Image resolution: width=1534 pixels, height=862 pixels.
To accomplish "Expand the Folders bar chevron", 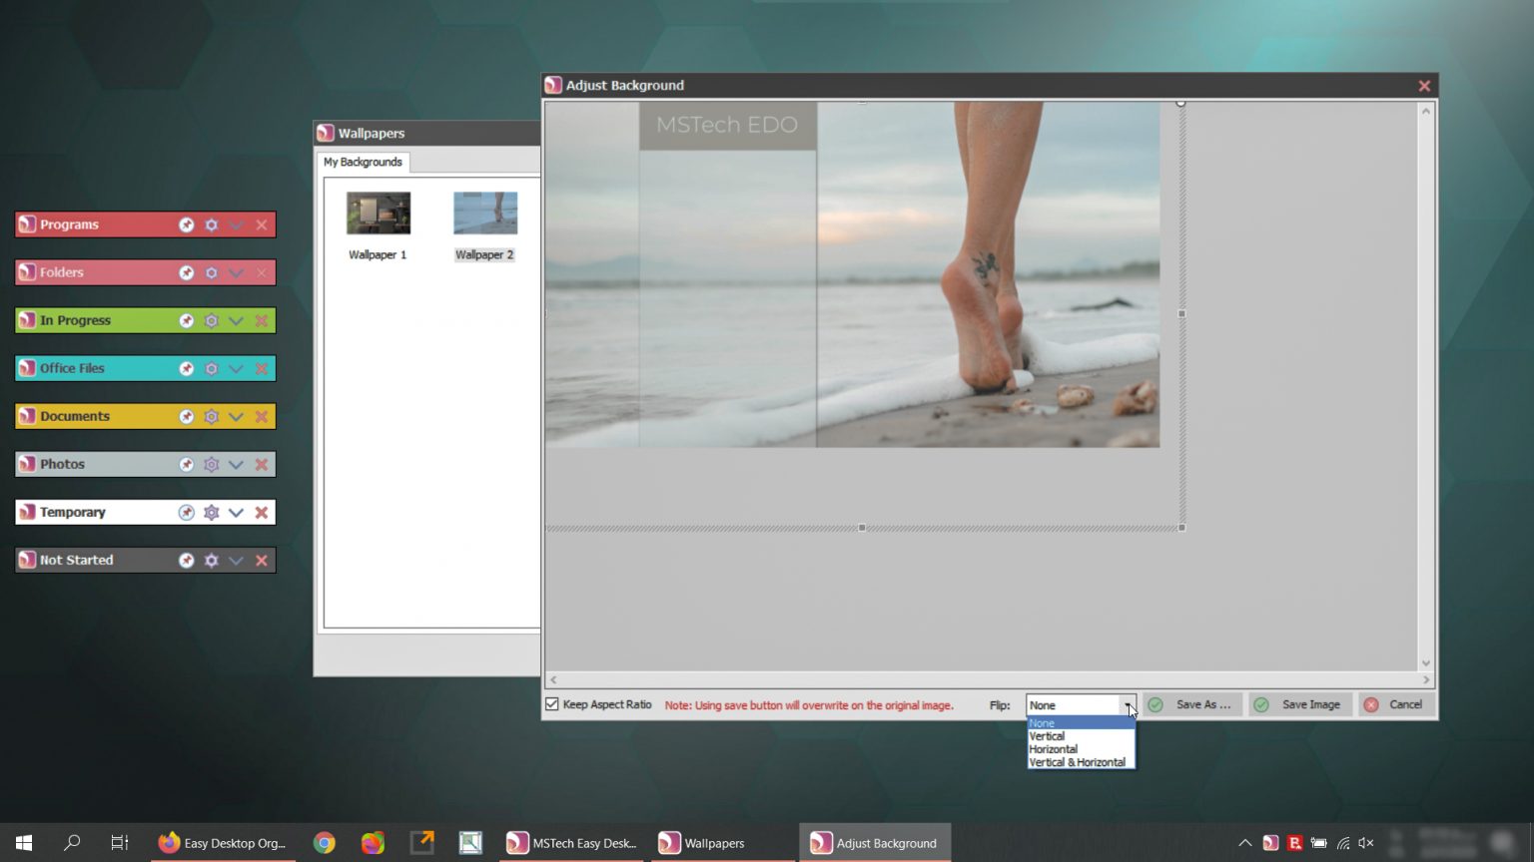I will click(x=237, y=272).
